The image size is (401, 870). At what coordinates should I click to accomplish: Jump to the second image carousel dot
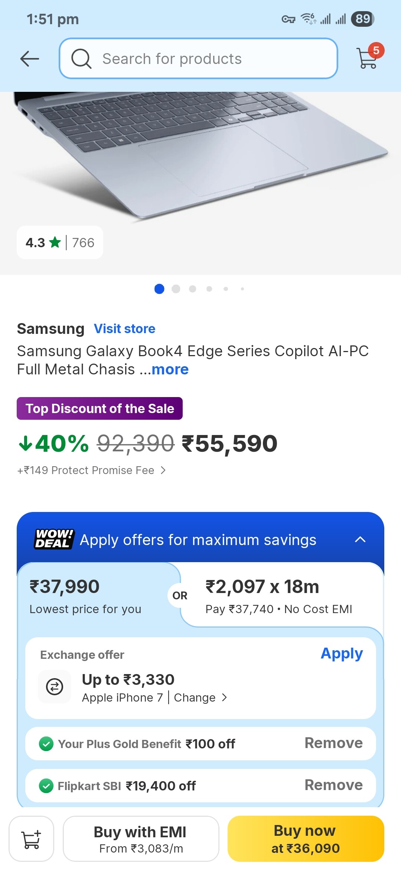coord(176,289)
